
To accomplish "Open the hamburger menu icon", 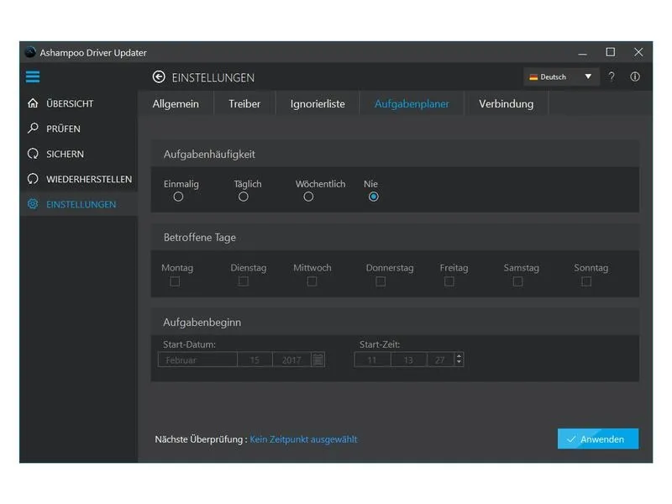I will pos(33,76).
